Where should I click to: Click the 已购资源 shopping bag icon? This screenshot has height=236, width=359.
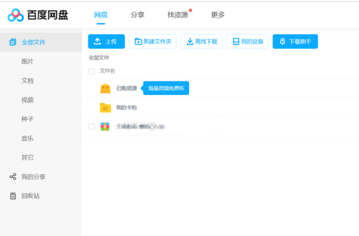point(105,88)
